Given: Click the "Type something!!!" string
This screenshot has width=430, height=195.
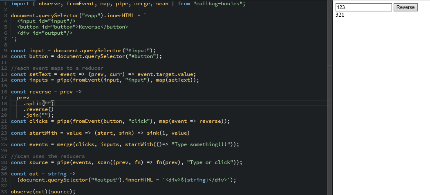Looking at the screenshot, I should point(200,144).
